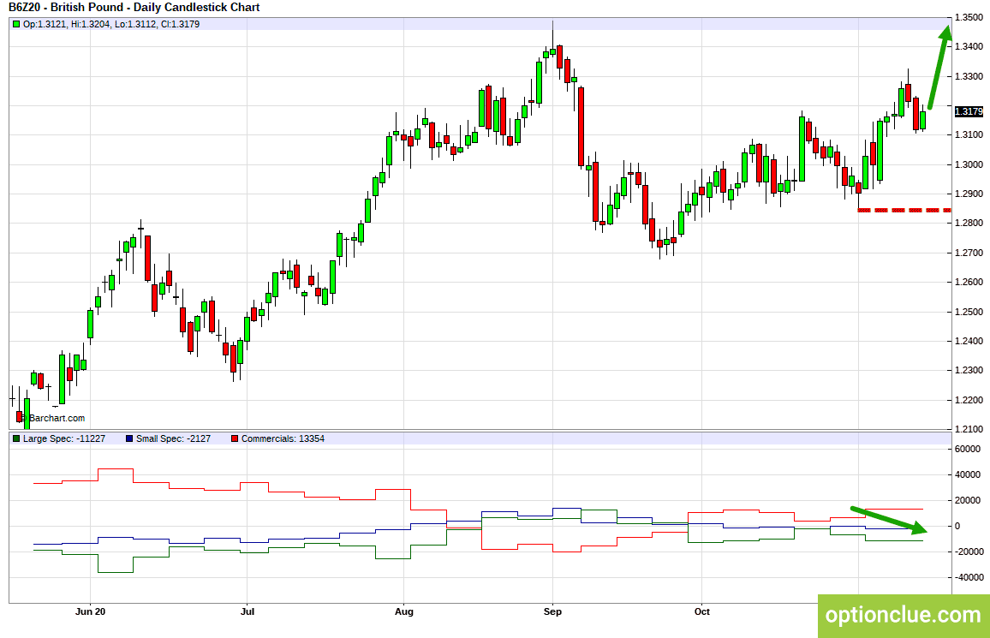Image resolution: width=990 pixels, height=638 pixels.
Task: Click the Small Spec blue legend square
Action: point(128,438)
